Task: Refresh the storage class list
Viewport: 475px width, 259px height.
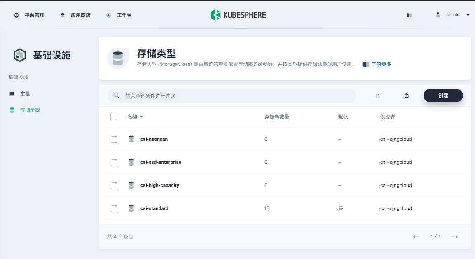Action: (377, 96)
